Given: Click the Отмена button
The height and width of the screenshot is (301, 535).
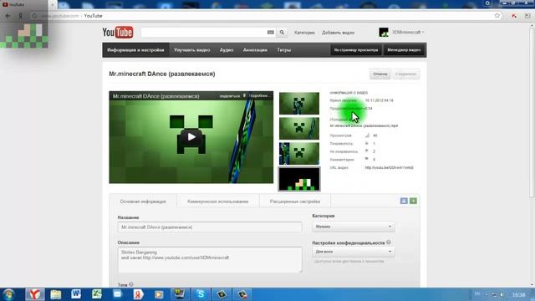Looking at the screenshot, I should [380, 74].
